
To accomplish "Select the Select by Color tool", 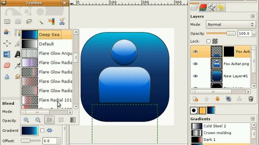I will [51, 21].
